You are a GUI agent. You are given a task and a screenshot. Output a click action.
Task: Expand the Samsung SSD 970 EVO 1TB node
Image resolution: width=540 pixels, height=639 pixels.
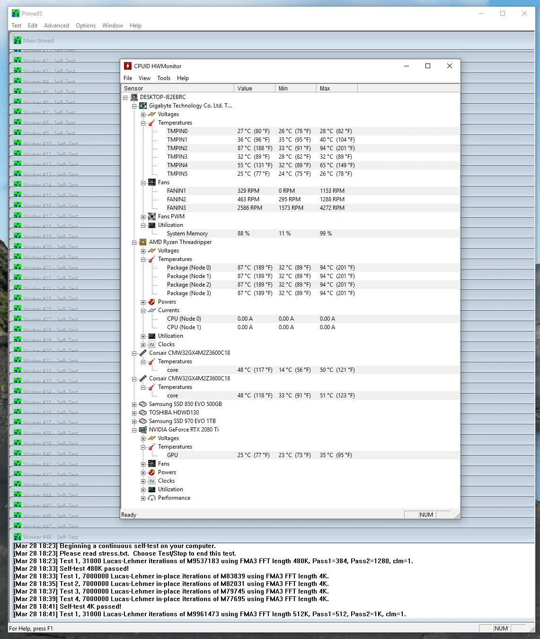point(134,422)
